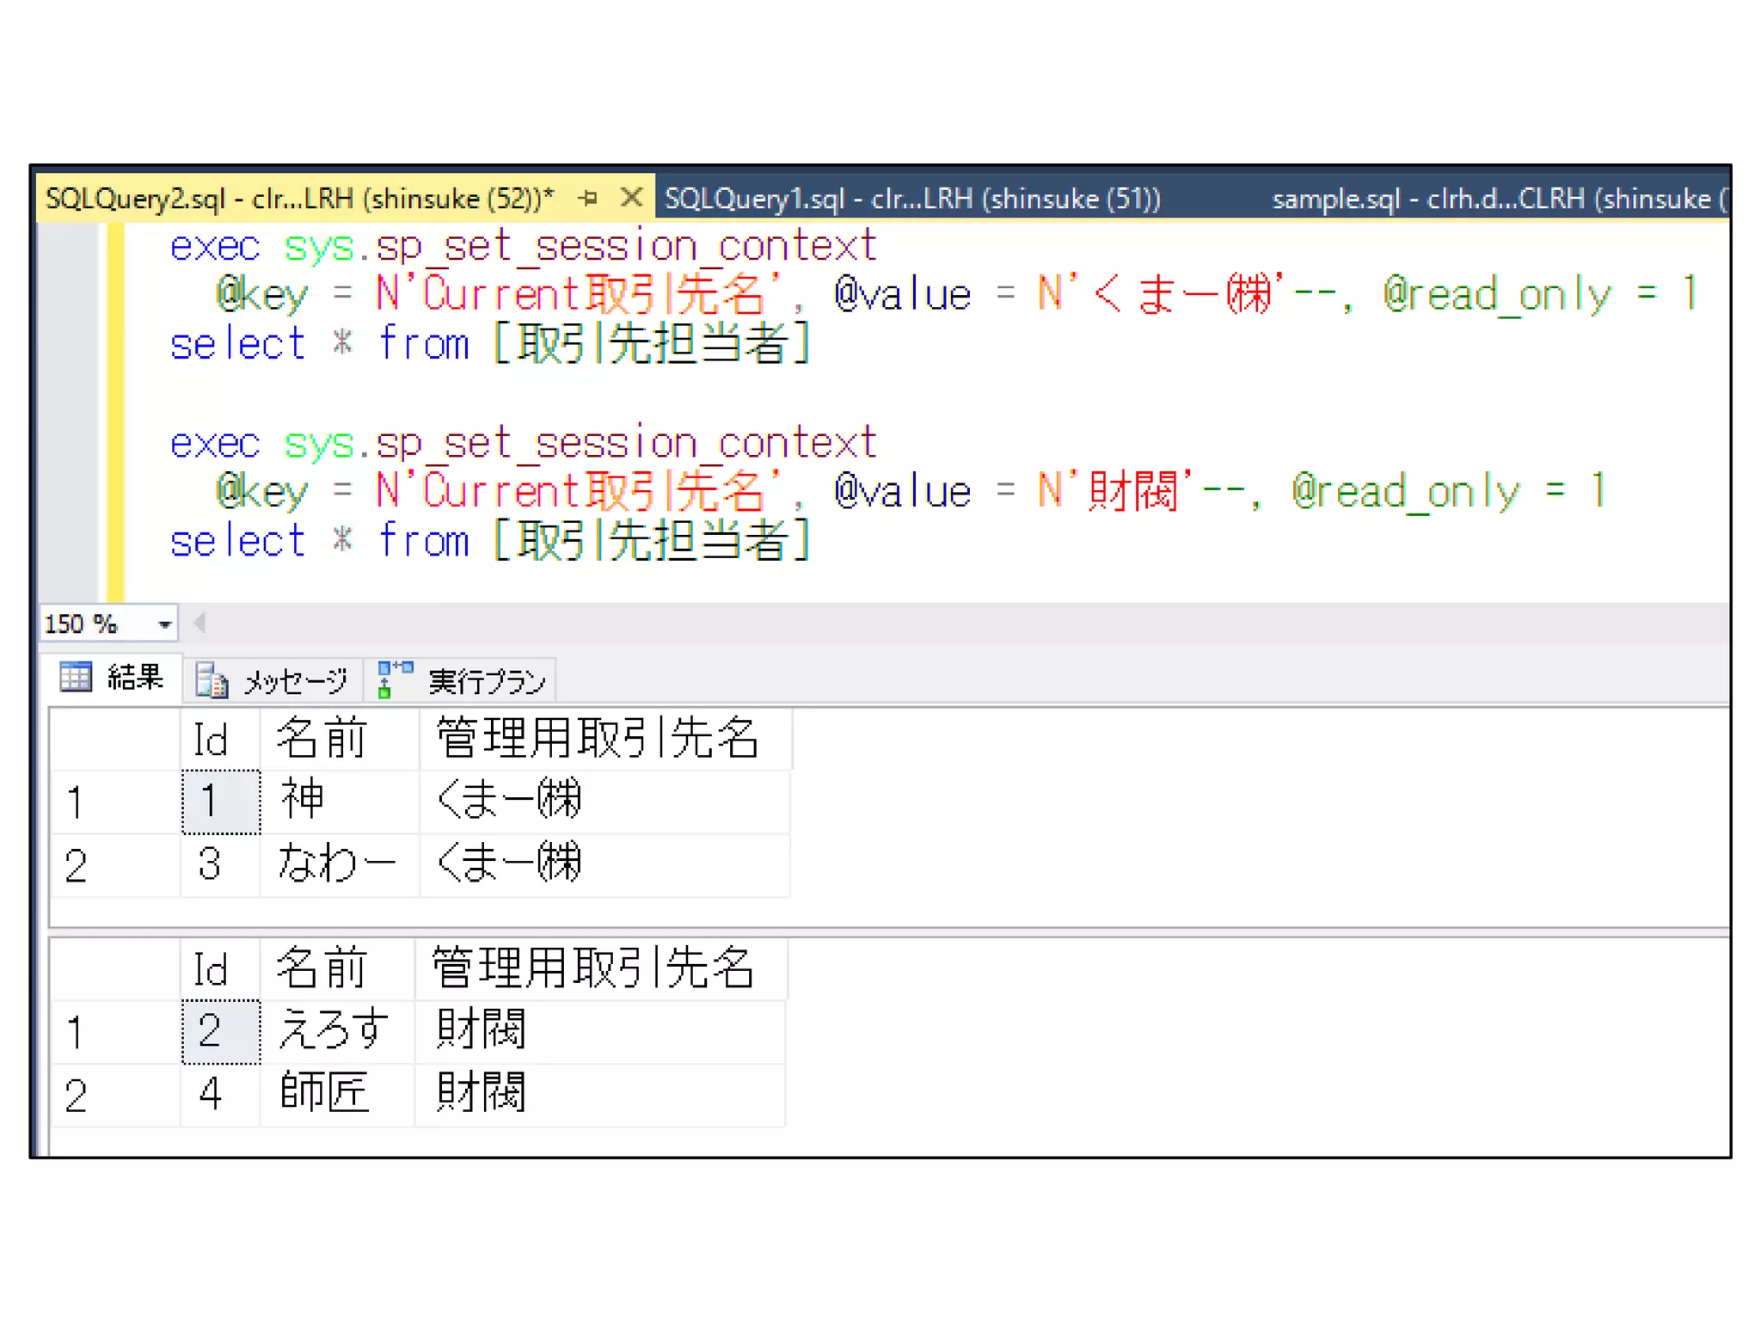Open the 実行プラン tab

(486, 681)
